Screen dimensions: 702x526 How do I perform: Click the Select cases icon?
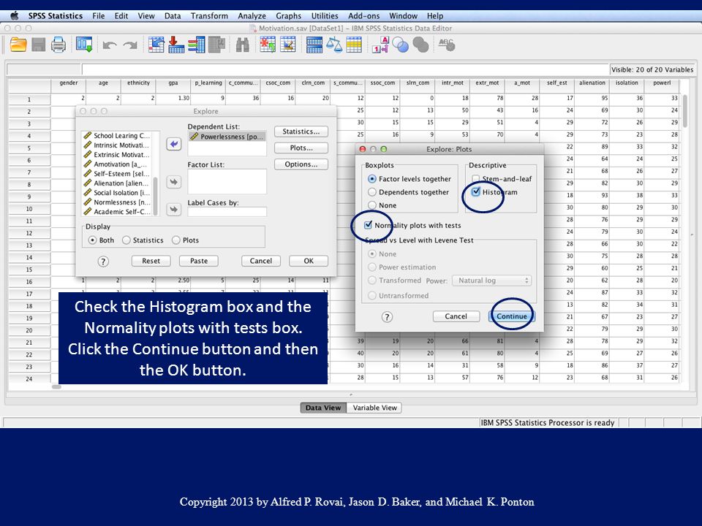pos(354,45)
